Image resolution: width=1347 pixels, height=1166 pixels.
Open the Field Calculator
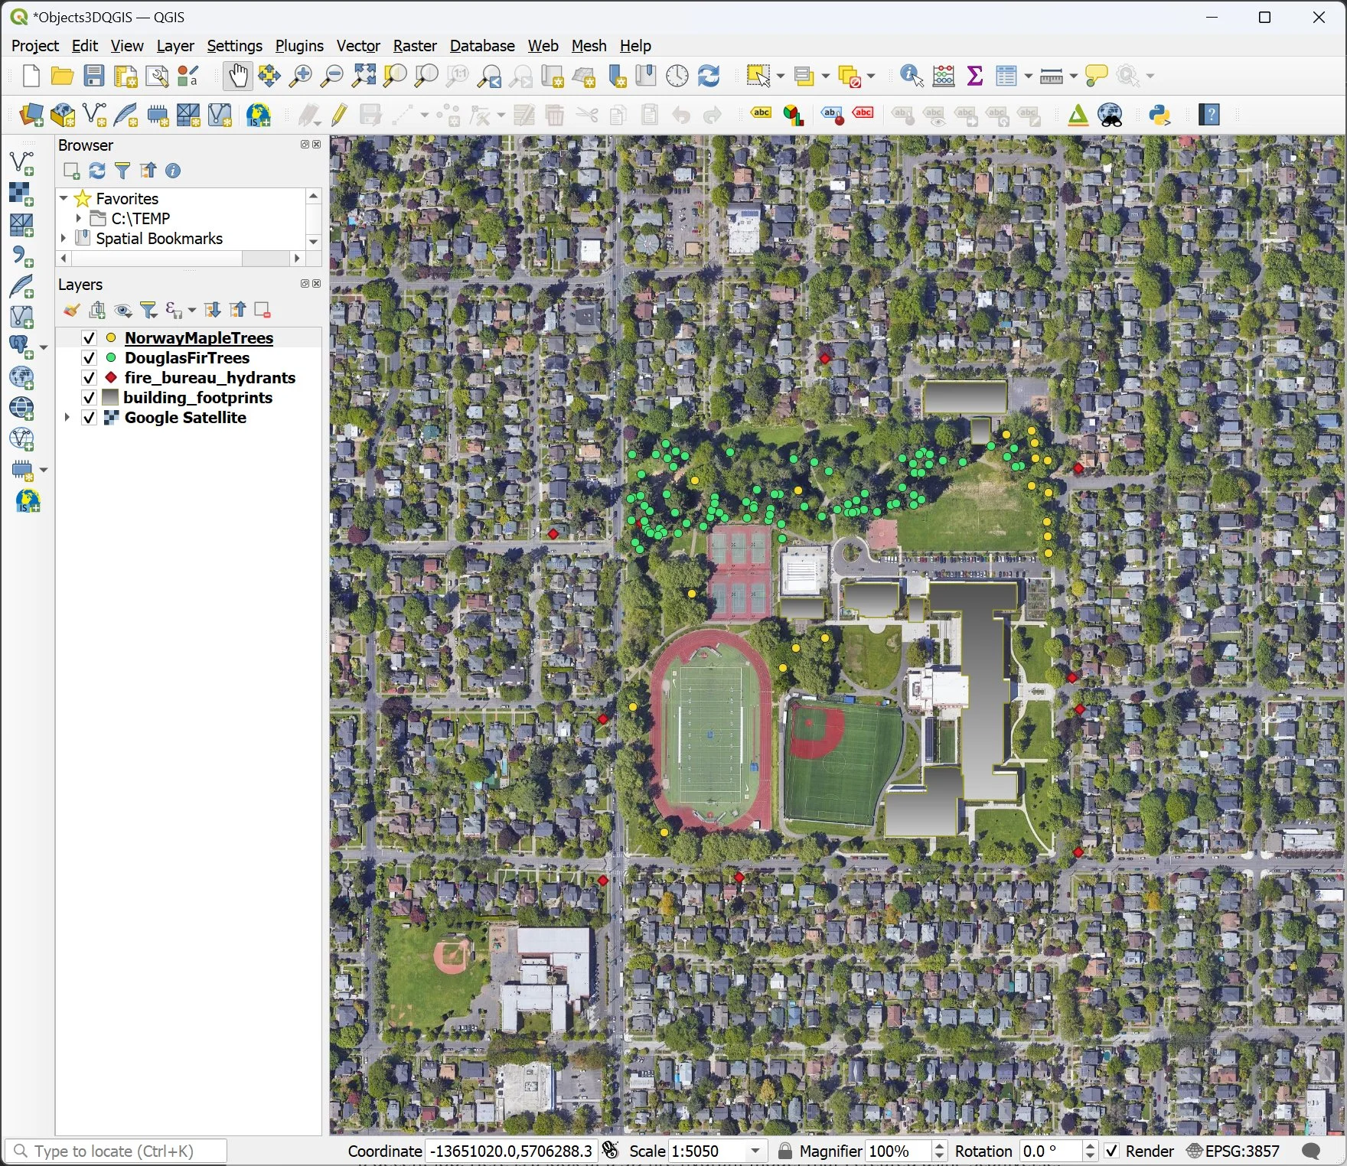(943, 76)
